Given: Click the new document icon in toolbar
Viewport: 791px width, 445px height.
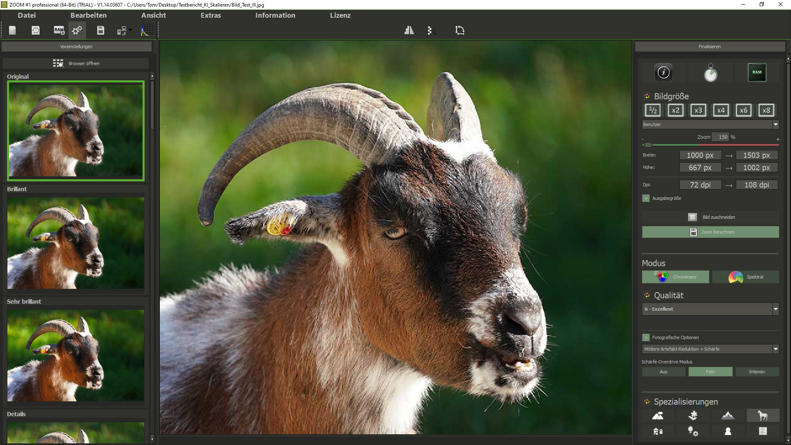Looking at the screenshot, I should (12, 30).
